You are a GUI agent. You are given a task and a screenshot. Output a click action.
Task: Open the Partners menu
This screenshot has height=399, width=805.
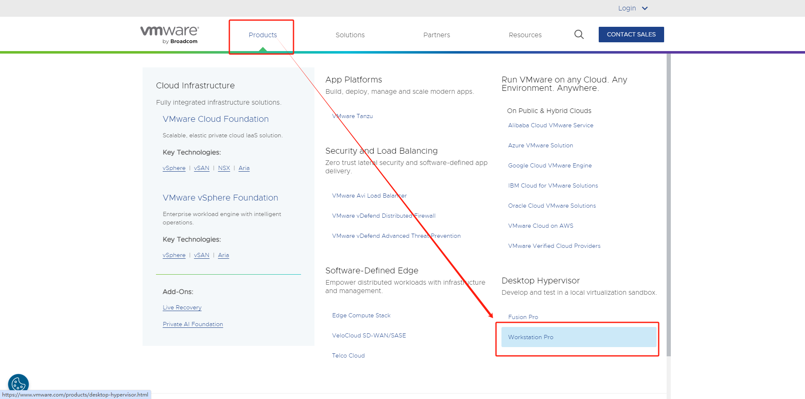point(436,35)
